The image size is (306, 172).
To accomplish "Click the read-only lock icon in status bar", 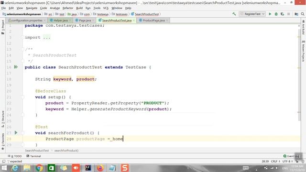I will coord(297,161).
